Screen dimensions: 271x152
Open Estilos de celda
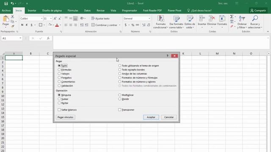click(190, 22)
